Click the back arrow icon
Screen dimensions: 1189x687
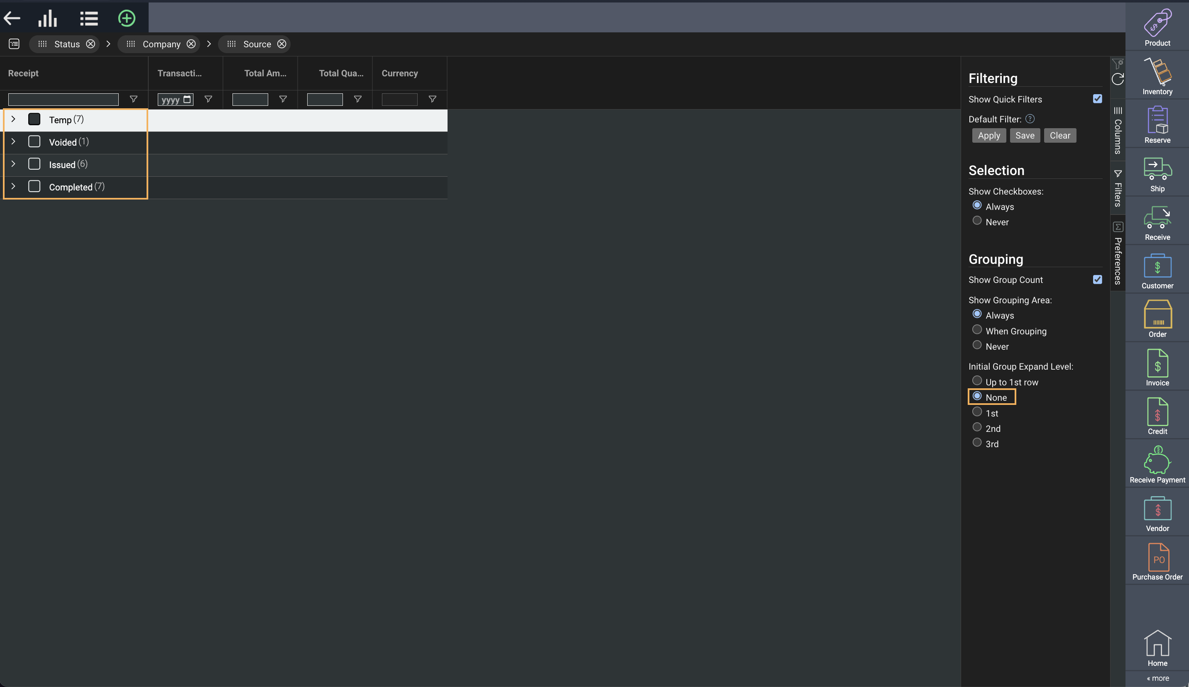(12, 18)
